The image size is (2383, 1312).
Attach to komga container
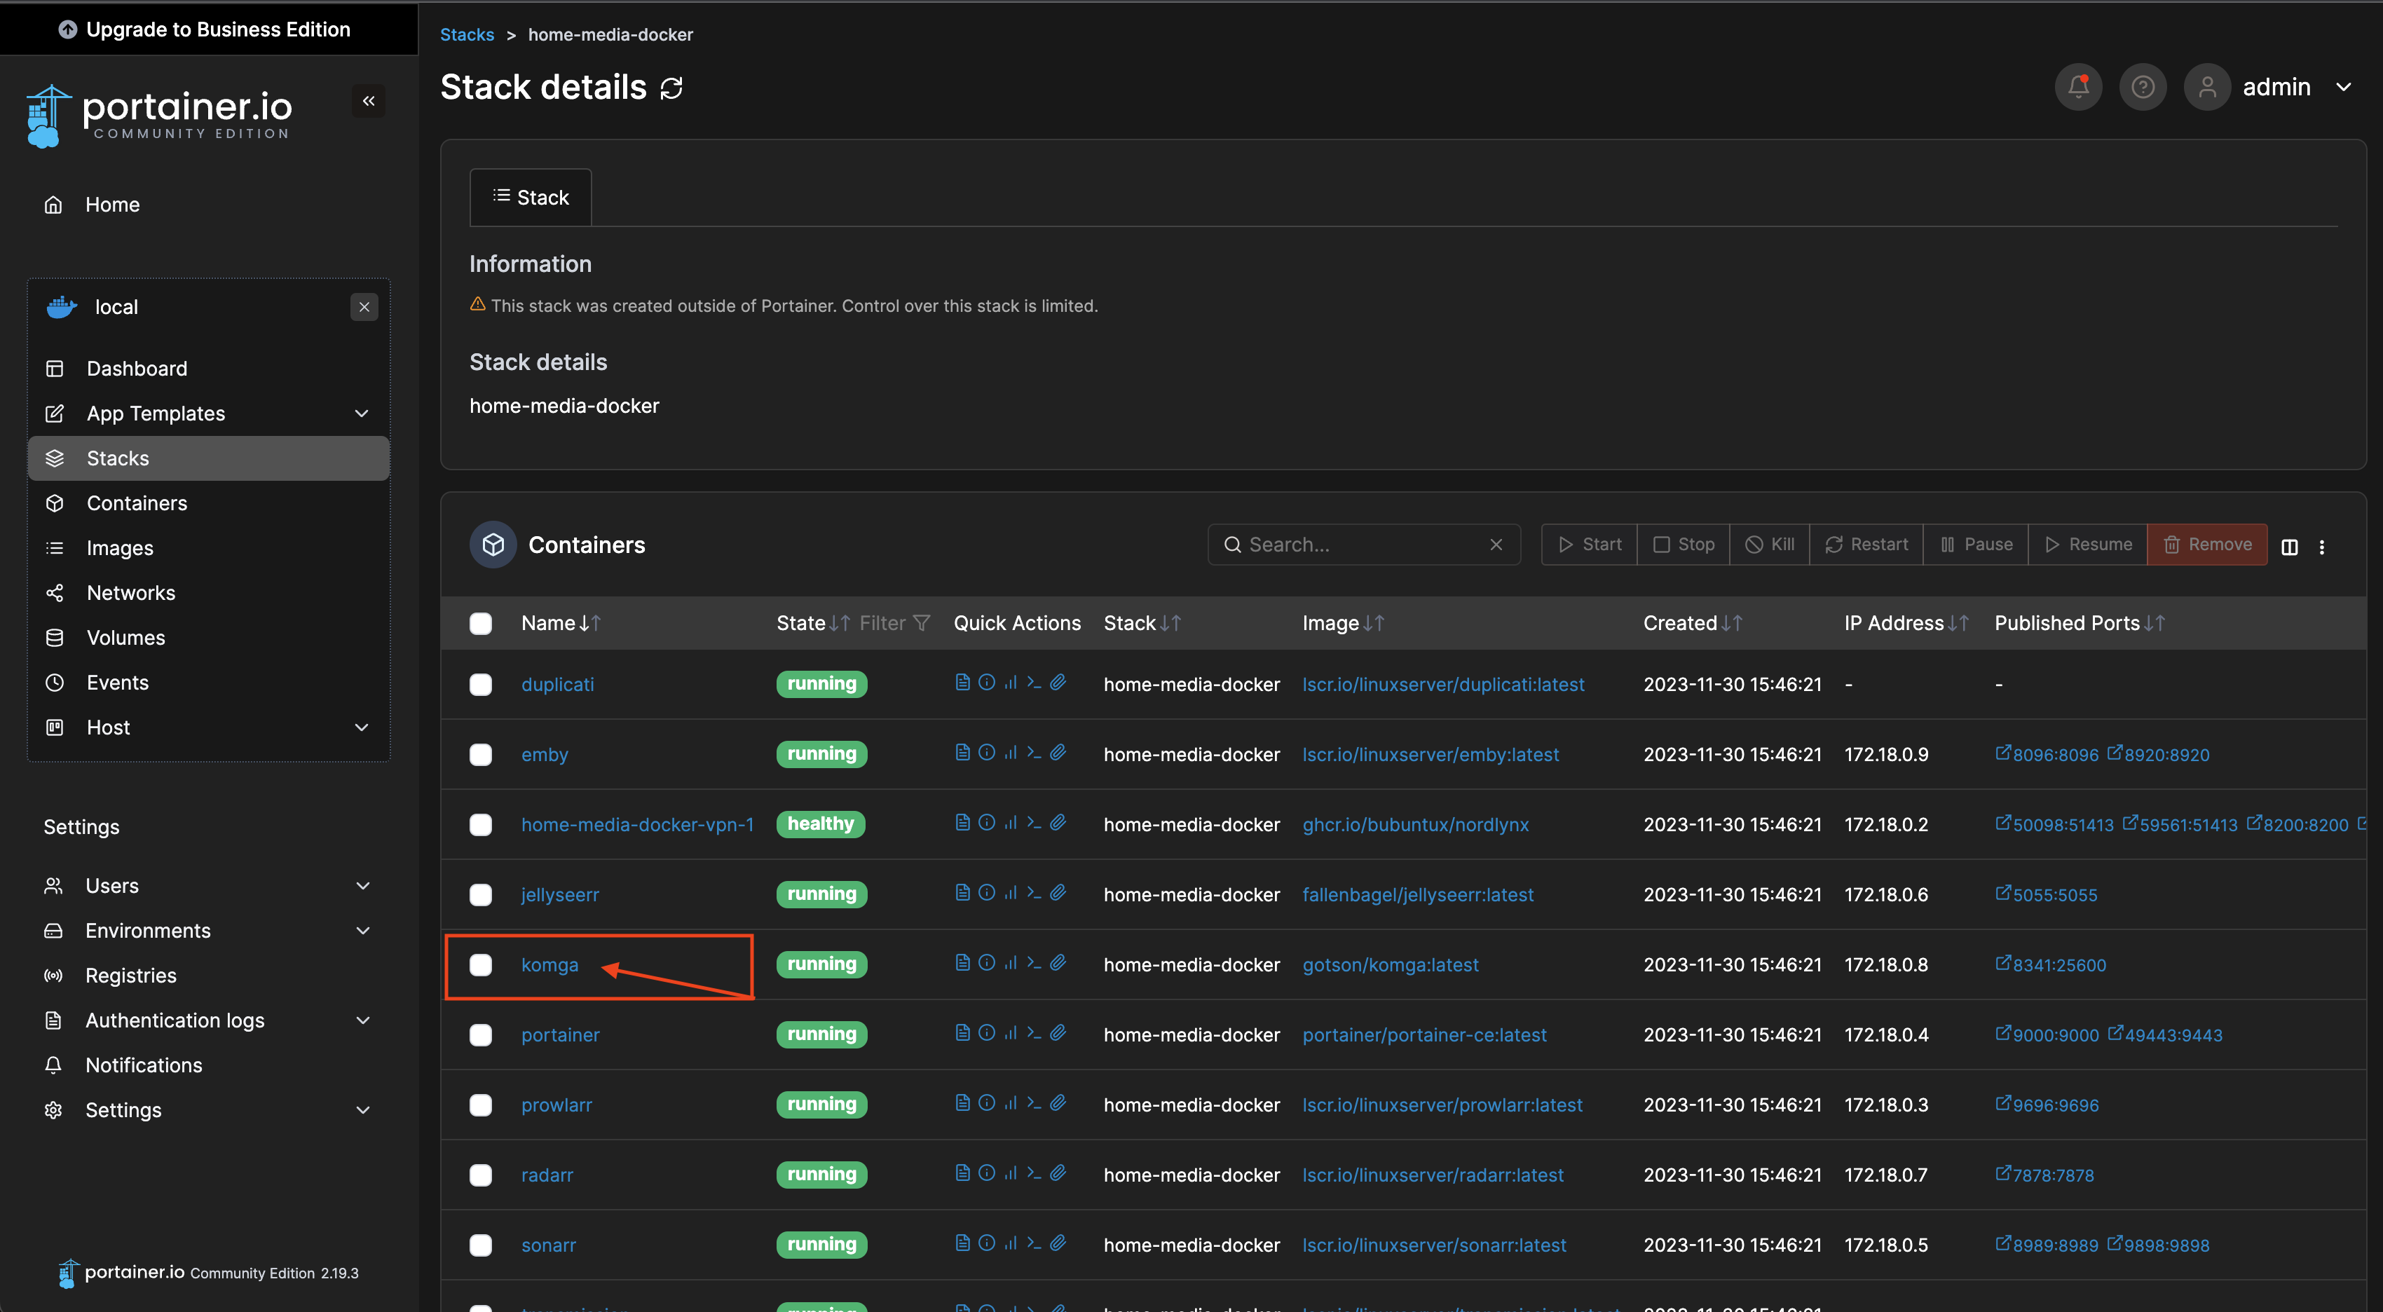pyautogui.click(x=1058, y=962)
